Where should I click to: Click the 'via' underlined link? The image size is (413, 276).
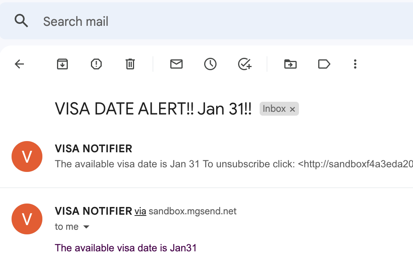click(140, 211)
